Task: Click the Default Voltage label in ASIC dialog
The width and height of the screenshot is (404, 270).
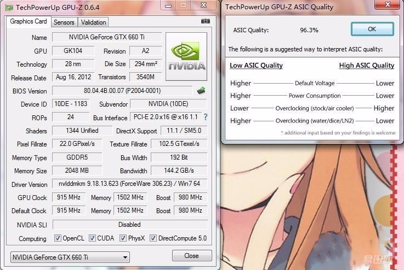Action: [x=315, y=83]
